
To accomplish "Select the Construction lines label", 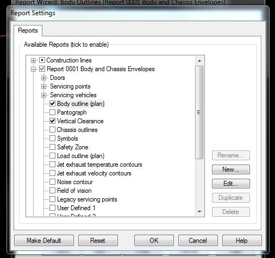I will 69,60.
